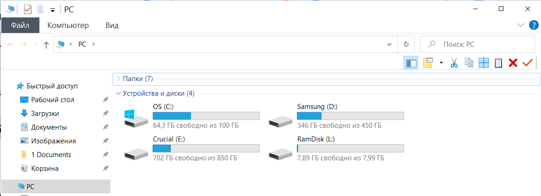Click the red X Delete icon
541x196 pixels.
pyautogui.click(x=513, y=63)
